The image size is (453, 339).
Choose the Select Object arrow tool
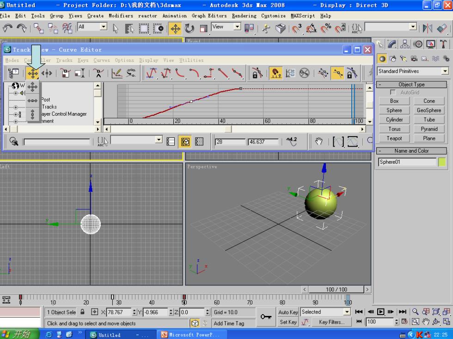tap(116, 28)
